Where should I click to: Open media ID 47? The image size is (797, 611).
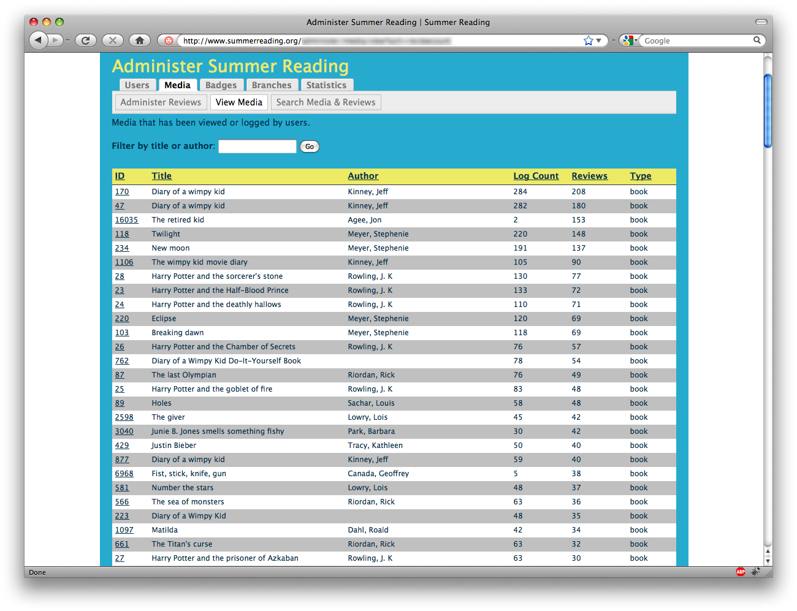point(120,206)
